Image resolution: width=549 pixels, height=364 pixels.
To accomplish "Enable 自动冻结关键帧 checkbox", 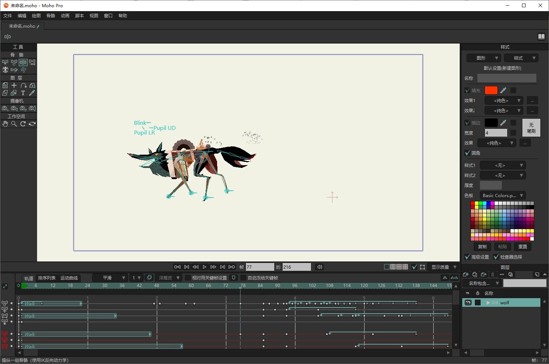I will click(243, 278).
